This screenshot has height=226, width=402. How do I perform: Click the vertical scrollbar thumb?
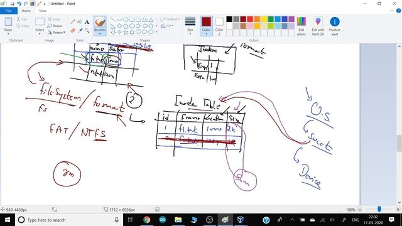coord(399,144)
